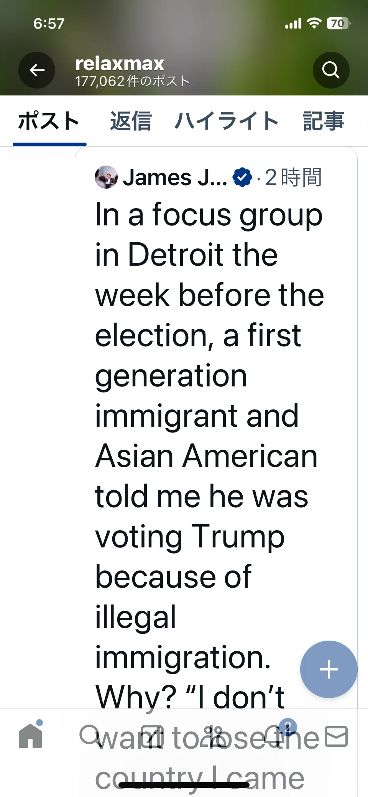Screen dimensions: 368x797
Task: Open Messages envelope icon
Action: click(x=336, y=736)
